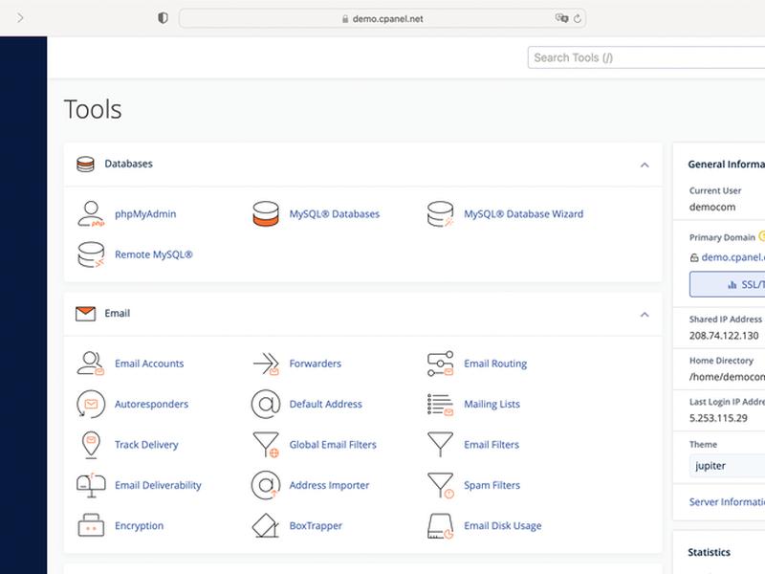The height and width of the screenshot is (574, 765).
Task: Click the browser privacy shield icon
Action: [x=163, y=18]
